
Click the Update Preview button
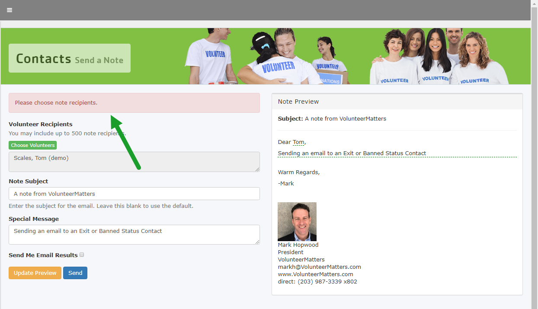(x=35, y=273)
